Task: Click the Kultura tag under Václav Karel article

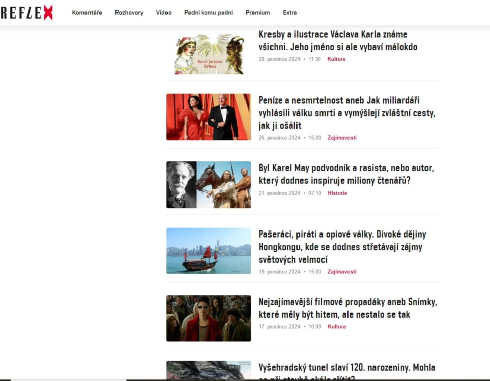Action: pos(336,59)
